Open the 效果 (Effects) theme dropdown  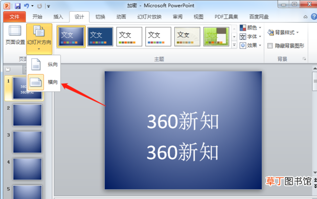(251, 46)
